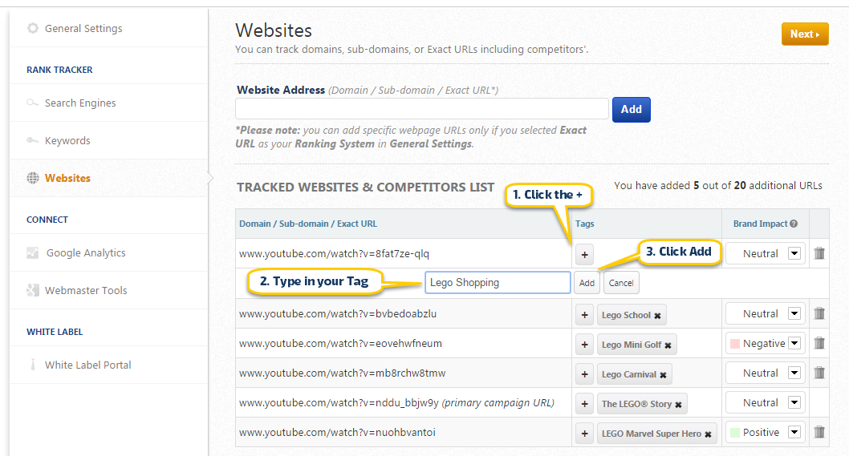This screenshot has width=849, height=456.
Task: Click trash icon for Lego School row
Action: pos(819,313)
